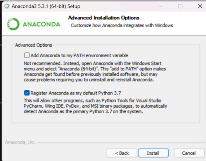The height and width of the screenshot is (161, 206).
Task: Click the Install button
Action: (x=153, y=153)
